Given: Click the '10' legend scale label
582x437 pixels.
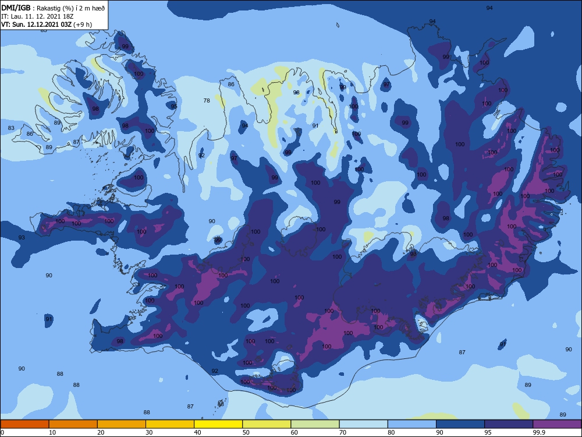Looking at the screenshot, I should tap(52, 432).
